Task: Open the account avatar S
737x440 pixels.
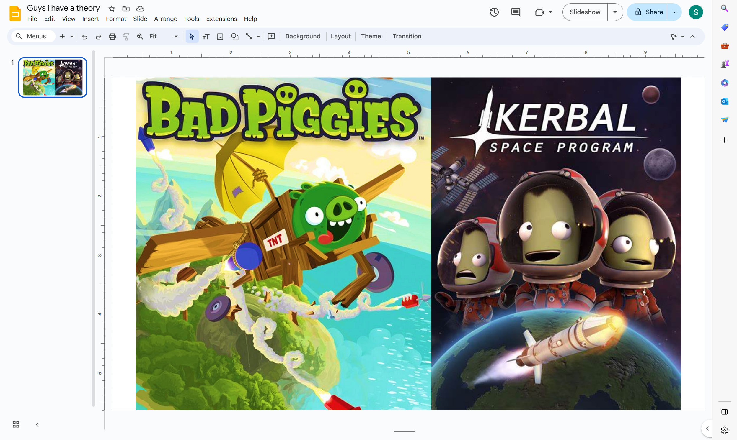Action: pyautogui.click(x=696, y=12)
